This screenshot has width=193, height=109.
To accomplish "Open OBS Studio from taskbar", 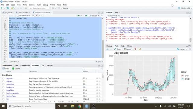I will click(x=93, y=106).
